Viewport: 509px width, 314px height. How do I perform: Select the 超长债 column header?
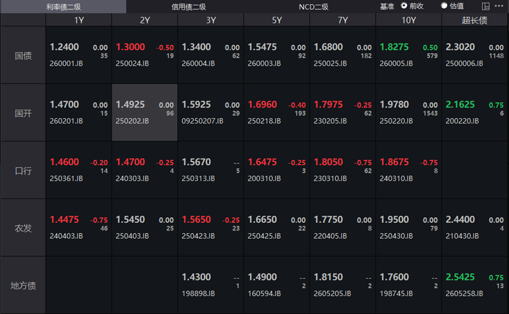click(474, 20)
